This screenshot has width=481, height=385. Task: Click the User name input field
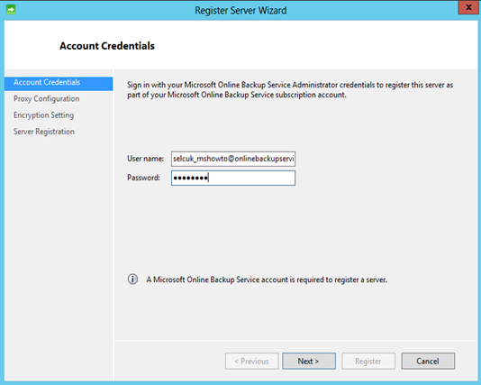233,159
